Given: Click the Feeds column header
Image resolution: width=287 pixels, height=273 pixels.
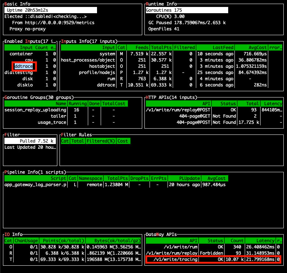Looking at the screenshot, I should pos(138,48).
